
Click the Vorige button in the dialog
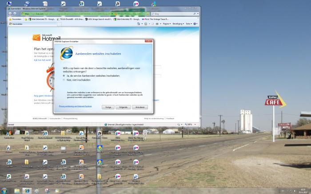tap(108, 107)
